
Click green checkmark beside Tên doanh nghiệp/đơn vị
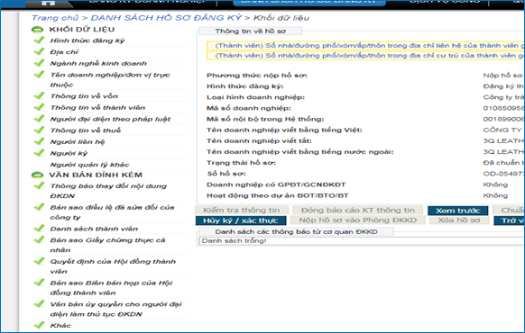[39, 74]
